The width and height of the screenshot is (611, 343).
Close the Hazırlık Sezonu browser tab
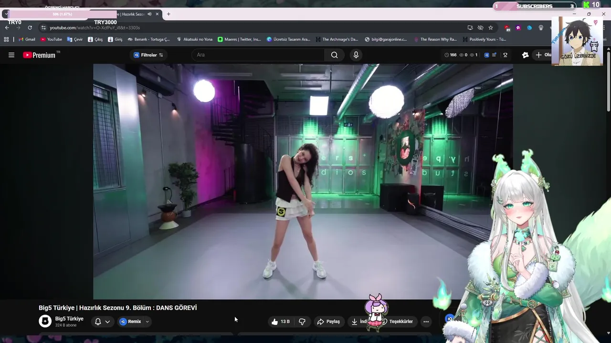[x=157, y=14]
